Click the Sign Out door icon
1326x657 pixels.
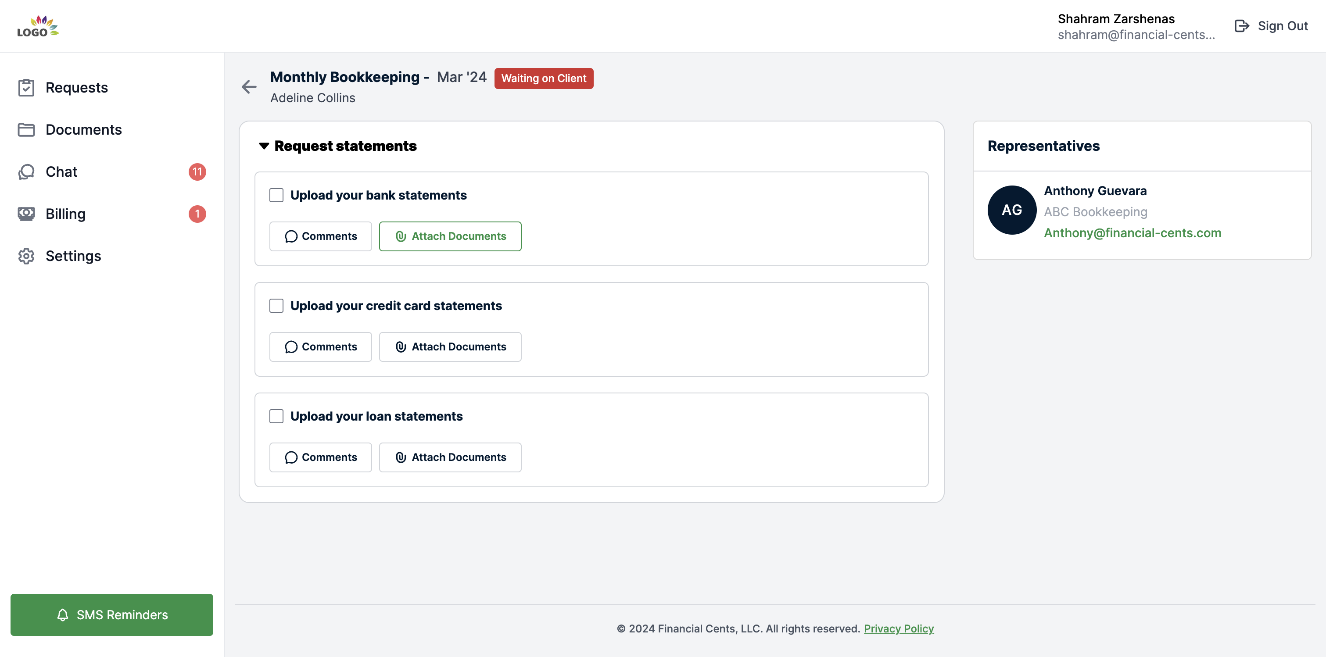tap(1242, 26)
